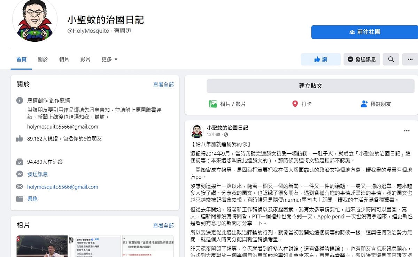Switch to the 關於 tab
Image resolution: width=418 pixels, height=257 pixels.
pos(43,59)
